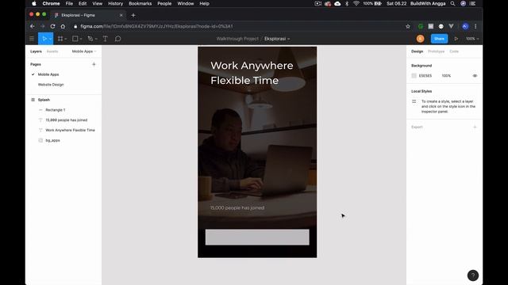Reload the Figma page
The height and width of the screenshot is (285, 508).
tap(53, 26)
